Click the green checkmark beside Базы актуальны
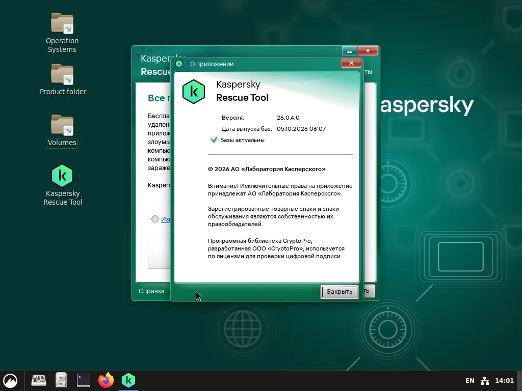 pos(214,139)
